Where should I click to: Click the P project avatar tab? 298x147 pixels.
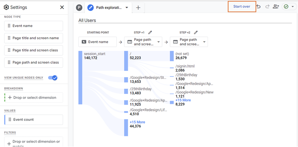pos(79,8)
